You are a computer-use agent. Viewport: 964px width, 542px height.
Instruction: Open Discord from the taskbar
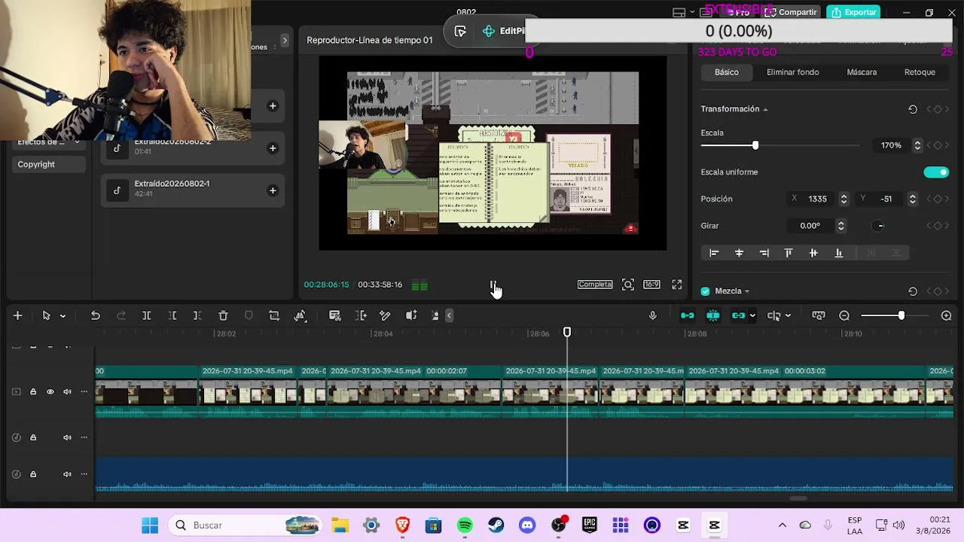click(x=527, y=525)
